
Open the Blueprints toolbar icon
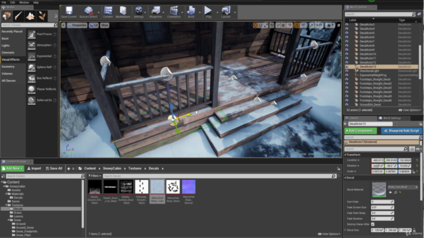pyautogui.click(x=156, y=13)
